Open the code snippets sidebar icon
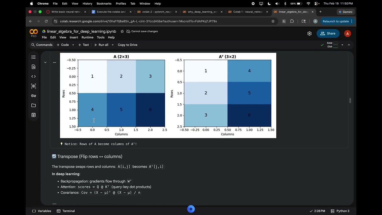Viewport: 382px width, 215px height. (33, 76)
